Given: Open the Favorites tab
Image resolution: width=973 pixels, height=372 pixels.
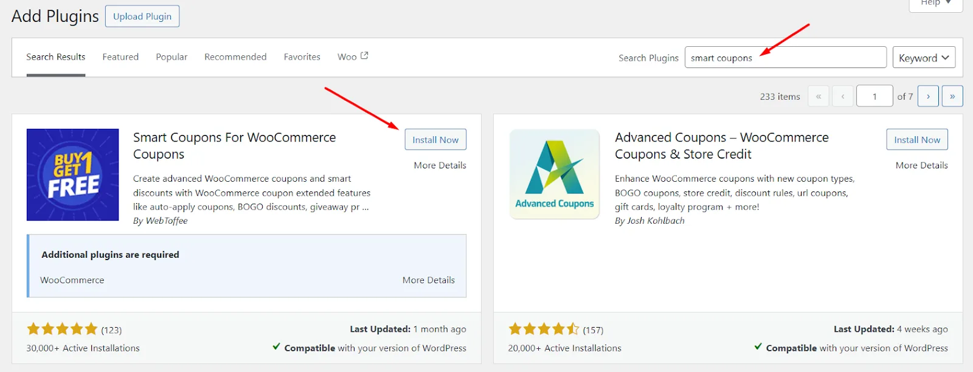Looking at the screenshot, I should click(x=302, y=57).
